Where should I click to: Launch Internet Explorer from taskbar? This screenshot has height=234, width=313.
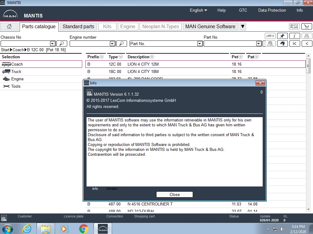(x=27, y=228)
